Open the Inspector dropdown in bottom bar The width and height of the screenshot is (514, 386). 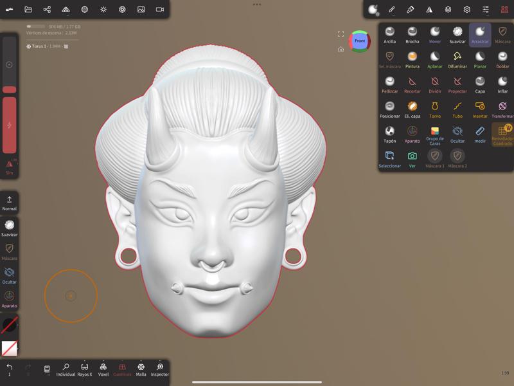coord(160,369)
